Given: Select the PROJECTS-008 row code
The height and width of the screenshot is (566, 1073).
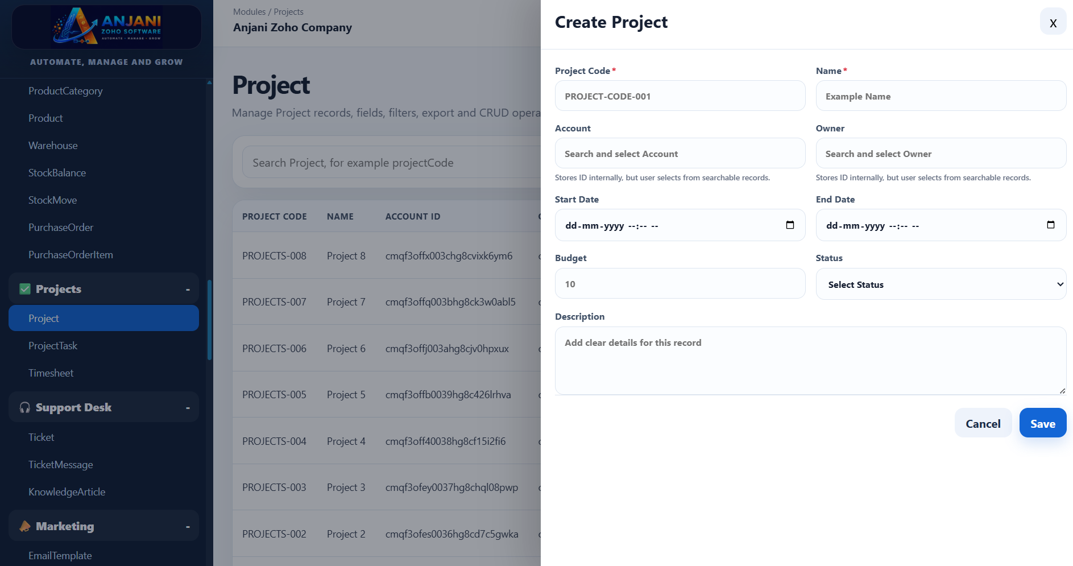Looking at the screenshot, I should [274, 256].
